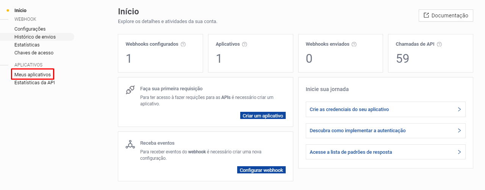Image resolution: width=485 pixels, height=190 pixels.
Task: Click external link icon in Documentação button
Action: pyautogui.click(x=426, y=15)
